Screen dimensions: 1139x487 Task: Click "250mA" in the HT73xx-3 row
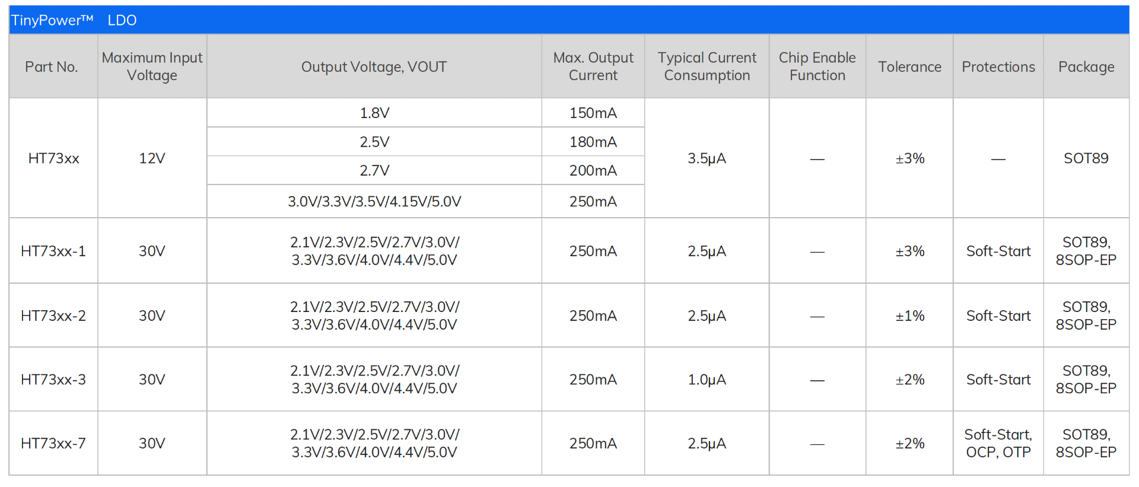(593, 379)
